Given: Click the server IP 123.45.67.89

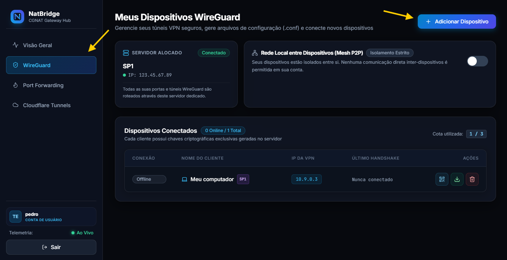Looking at the screenshot, I should tap(150, 75).
